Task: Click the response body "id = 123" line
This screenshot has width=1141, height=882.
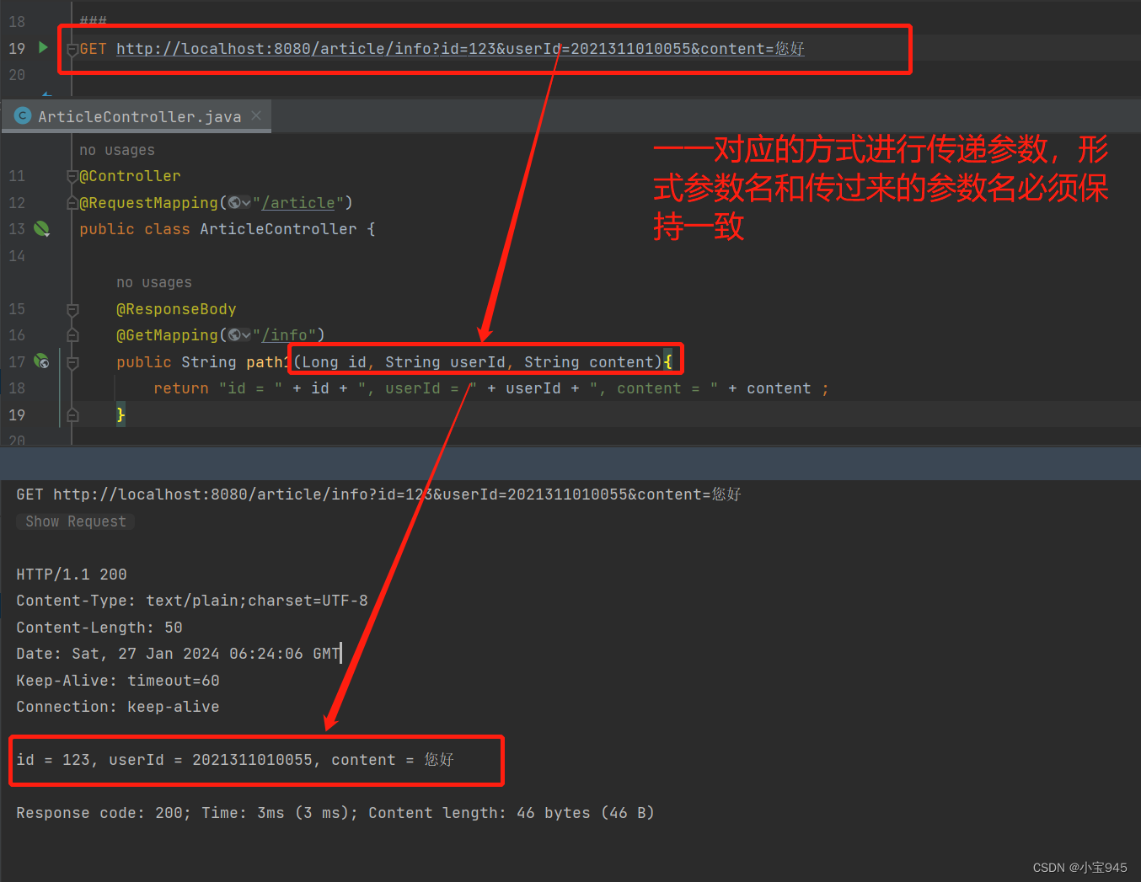Action: click(x=235, y=760)
